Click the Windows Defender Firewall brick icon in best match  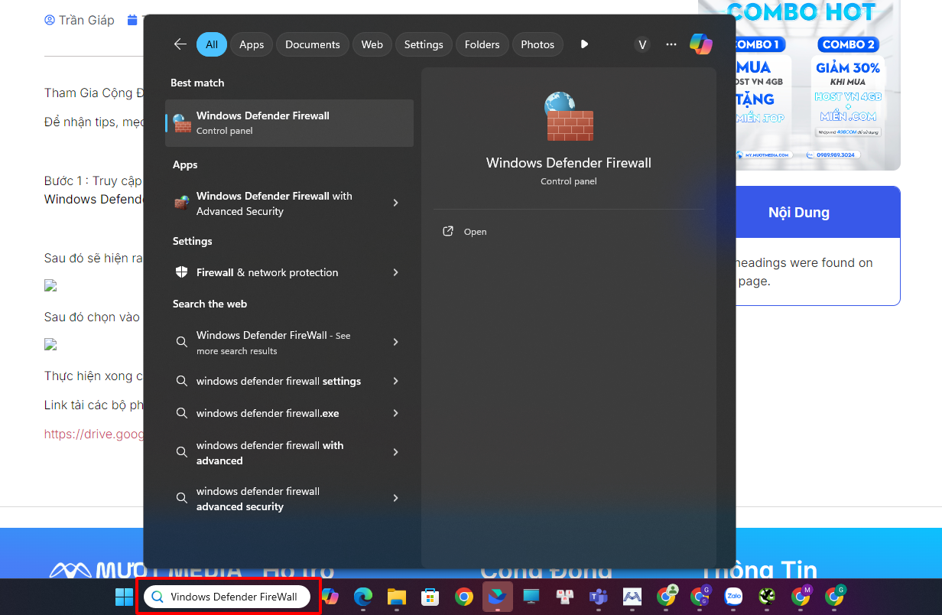pos(181,123)
